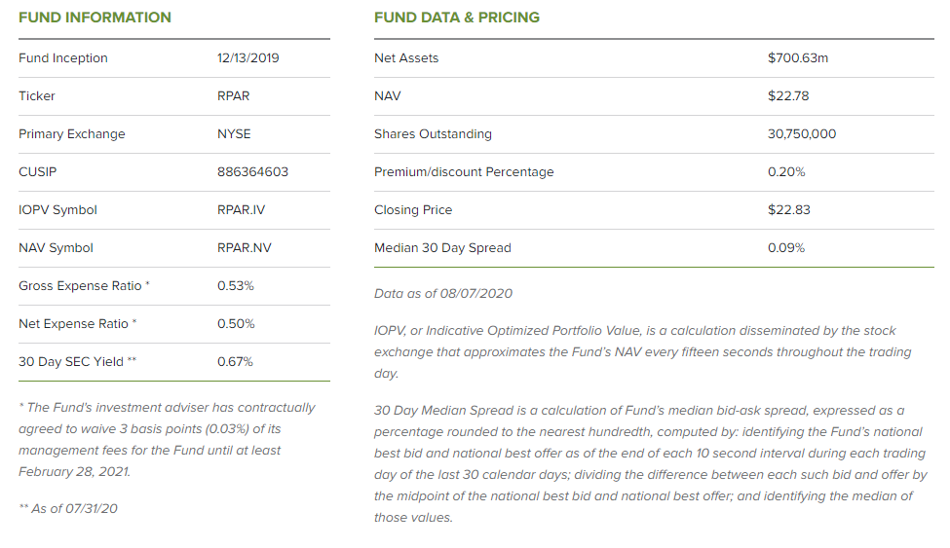This screenshot has width=950, height=548.
Task: Select the CUSIP number 886364603
Action: click(252, 172)
